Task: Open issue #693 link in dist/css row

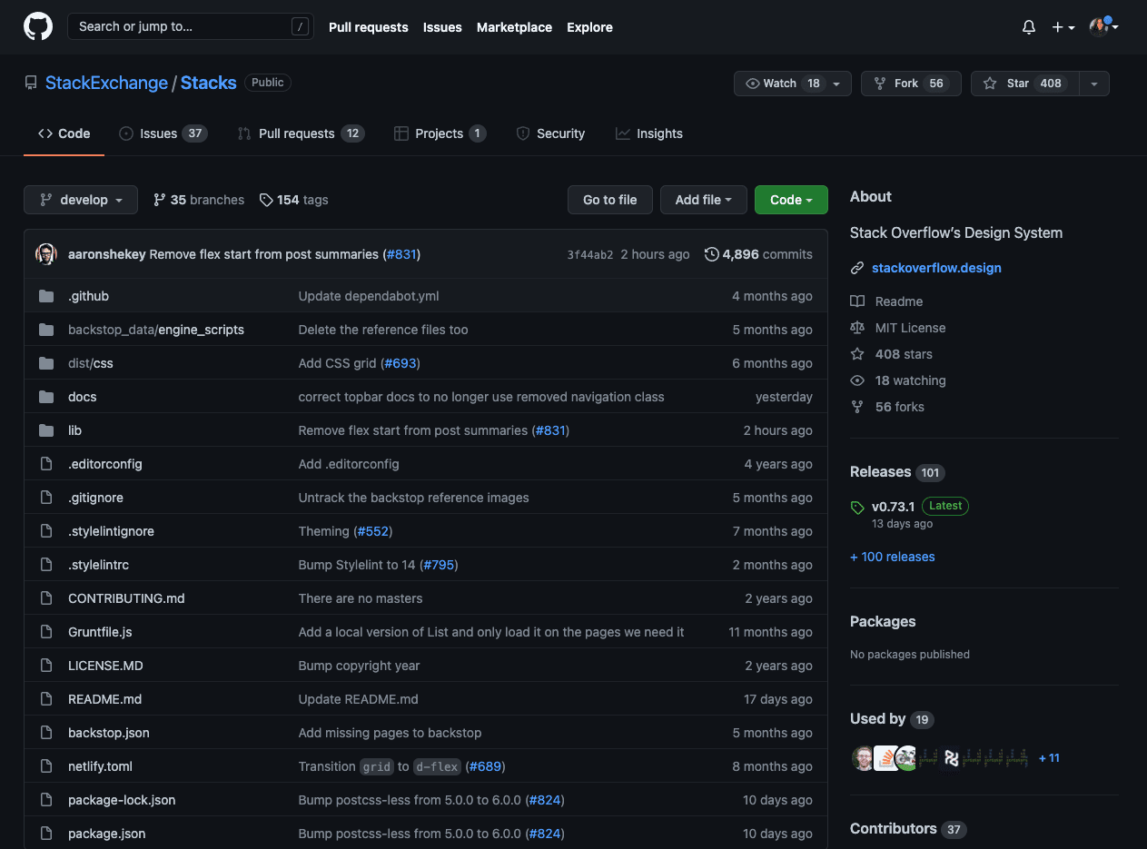Action: 400,363
